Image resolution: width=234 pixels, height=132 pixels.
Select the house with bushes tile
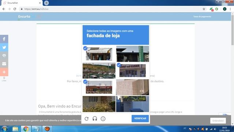(99, 104)
